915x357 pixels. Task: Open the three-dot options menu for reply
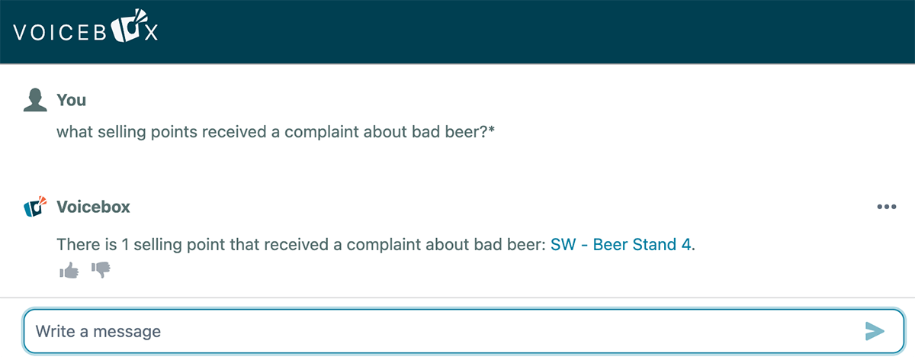886,207
